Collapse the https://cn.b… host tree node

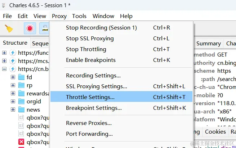[x=4, y=69]
